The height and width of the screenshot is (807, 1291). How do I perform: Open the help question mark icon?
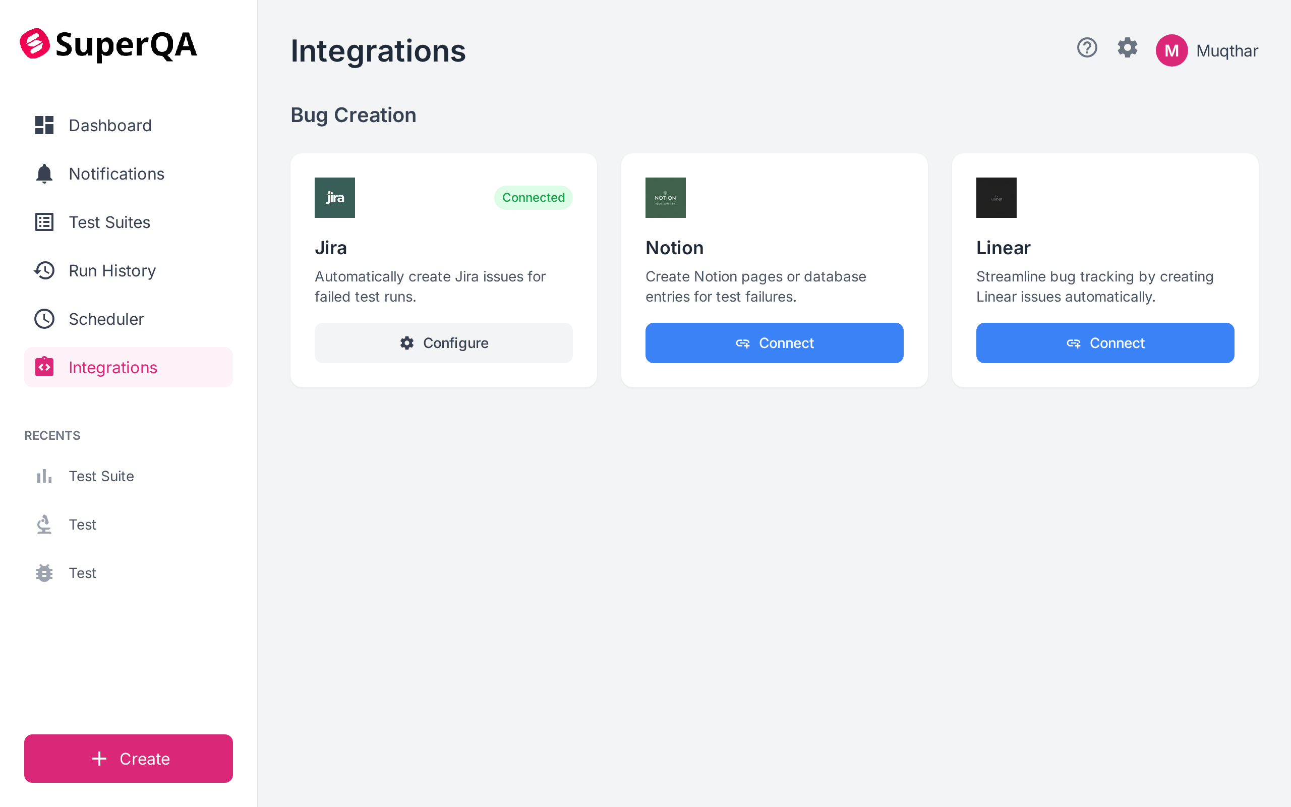(1087, 48)
